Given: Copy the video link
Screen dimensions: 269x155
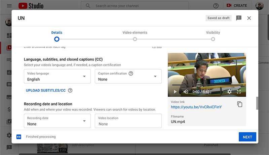Looking at the screenshot, I should pos(240,104).
